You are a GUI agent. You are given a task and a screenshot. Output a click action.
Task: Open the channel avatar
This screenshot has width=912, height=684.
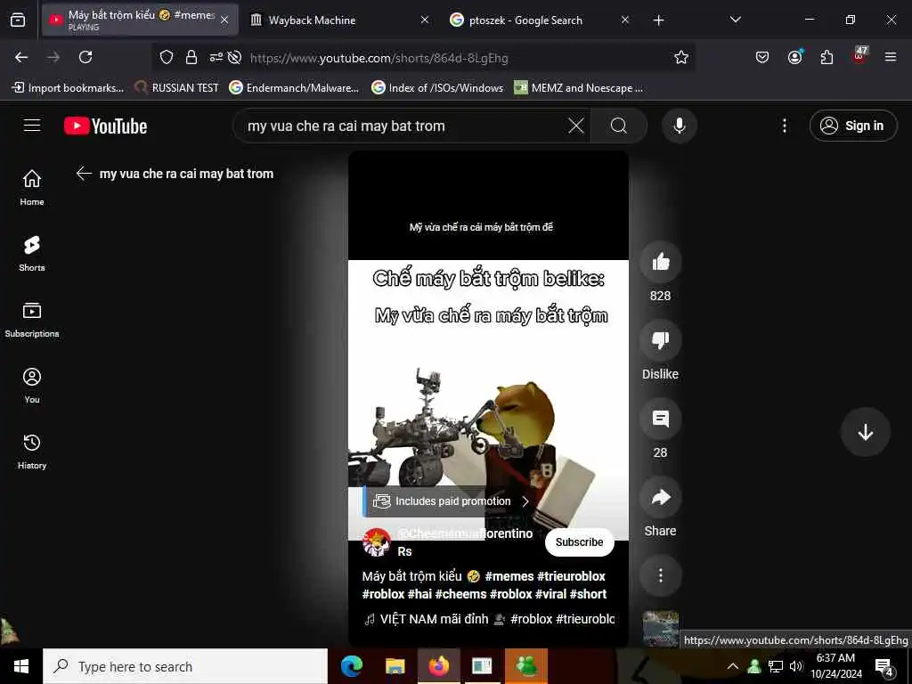pos(377,542)
